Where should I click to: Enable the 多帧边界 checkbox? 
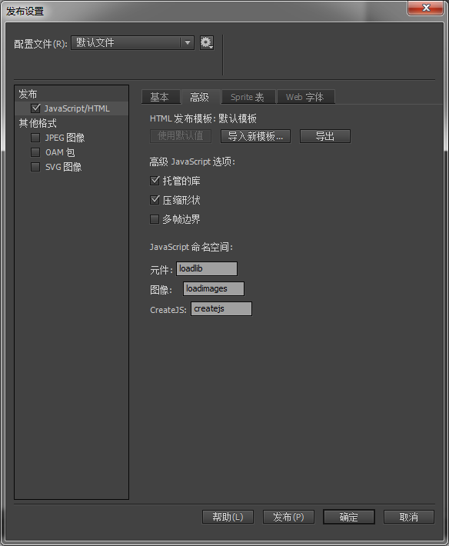click(x=155, y=219)
